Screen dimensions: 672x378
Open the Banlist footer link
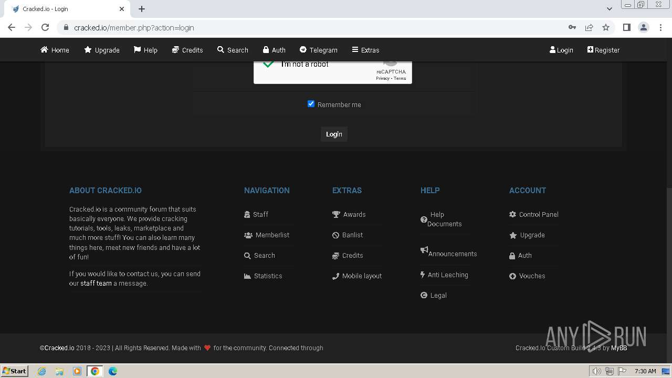(x=348, y=235)
